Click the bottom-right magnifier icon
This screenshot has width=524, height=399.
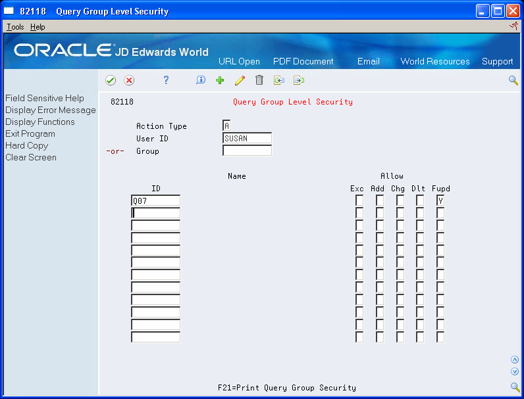(x=515, y=387)
